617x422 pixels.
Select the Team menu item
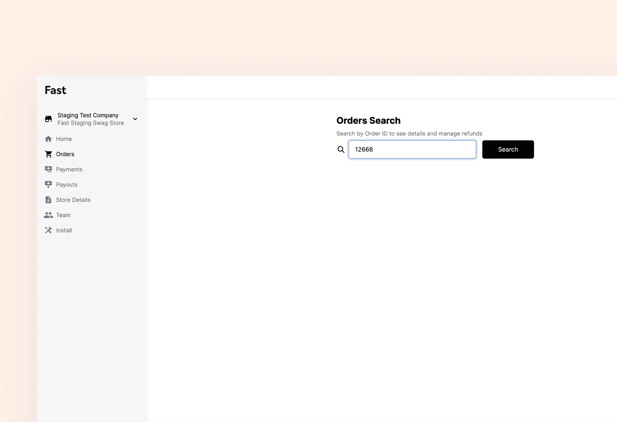(63, 215)
